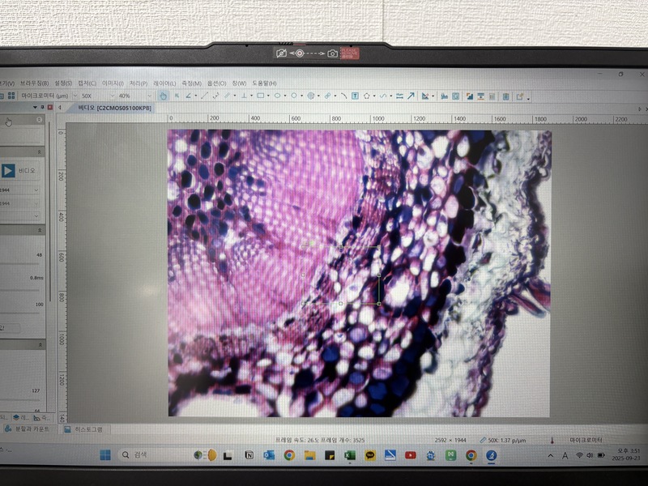Screen dimensions: 648x486
Task: Collapse the top sidebar panel section
Action: [x=39, y=120]
